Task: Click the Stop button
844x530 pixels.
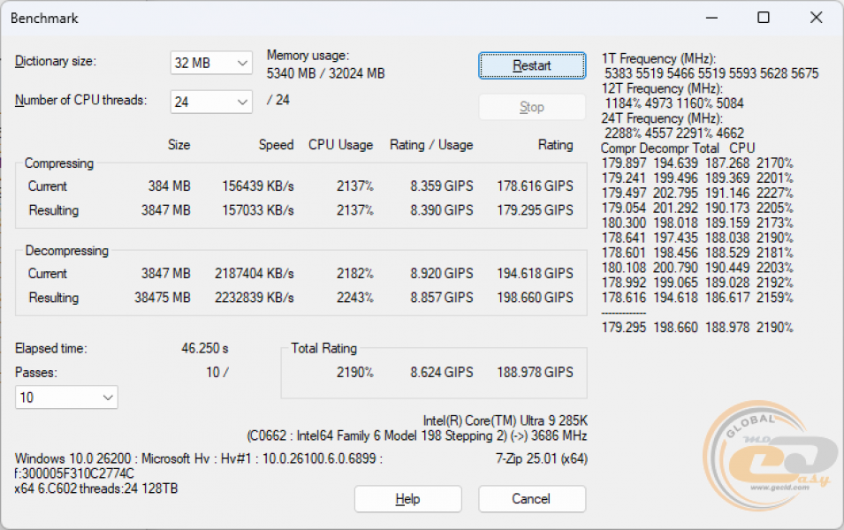Action: coord(531,106)
